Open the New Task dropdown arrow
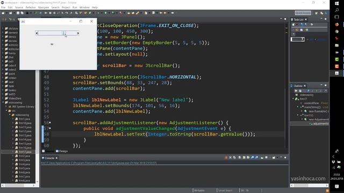Screen dimensions: 344x193 click(x=297, y=24)
